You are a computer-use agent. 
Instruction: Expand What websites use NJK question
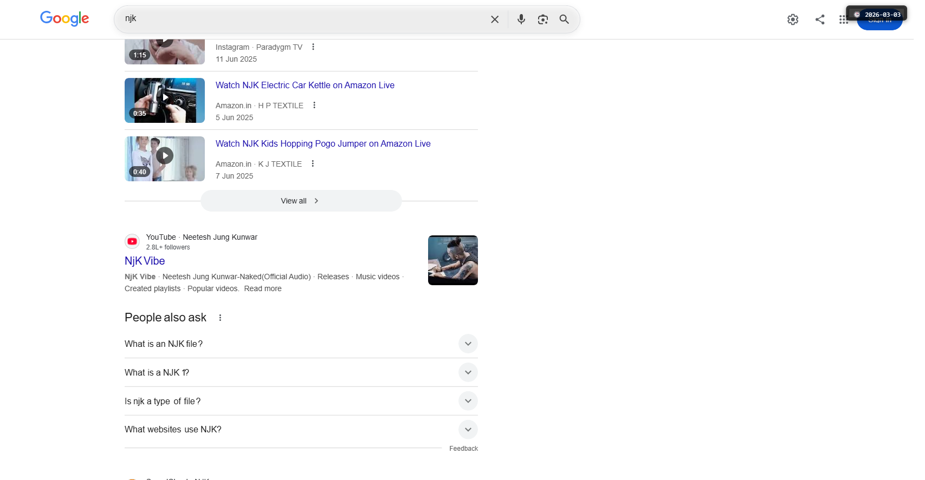(x=301, y=429)
